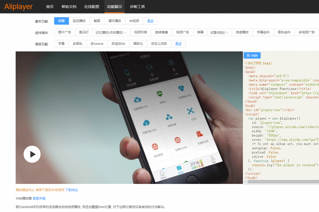Select the 循环播放 option
The width and height of the screenshot is (319, 212).
point(115,21)
